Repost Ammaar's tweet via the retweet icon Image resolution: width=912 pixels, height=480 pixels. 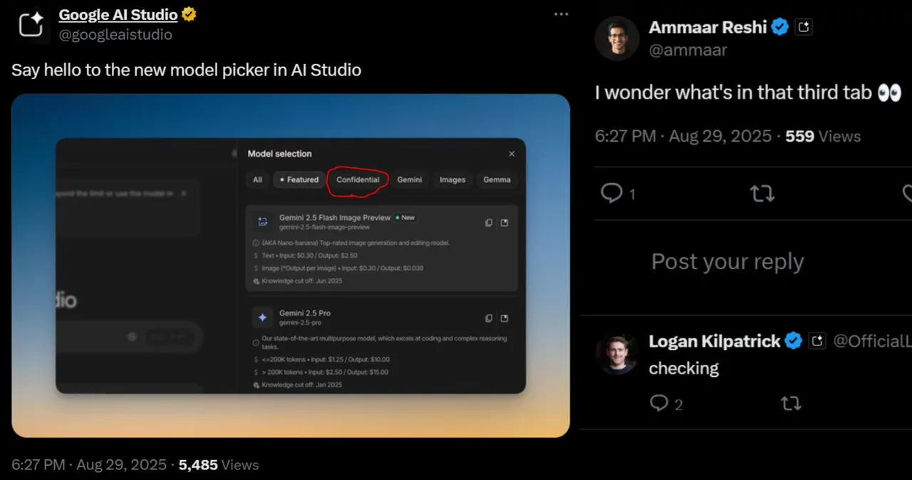coord(762,193)
